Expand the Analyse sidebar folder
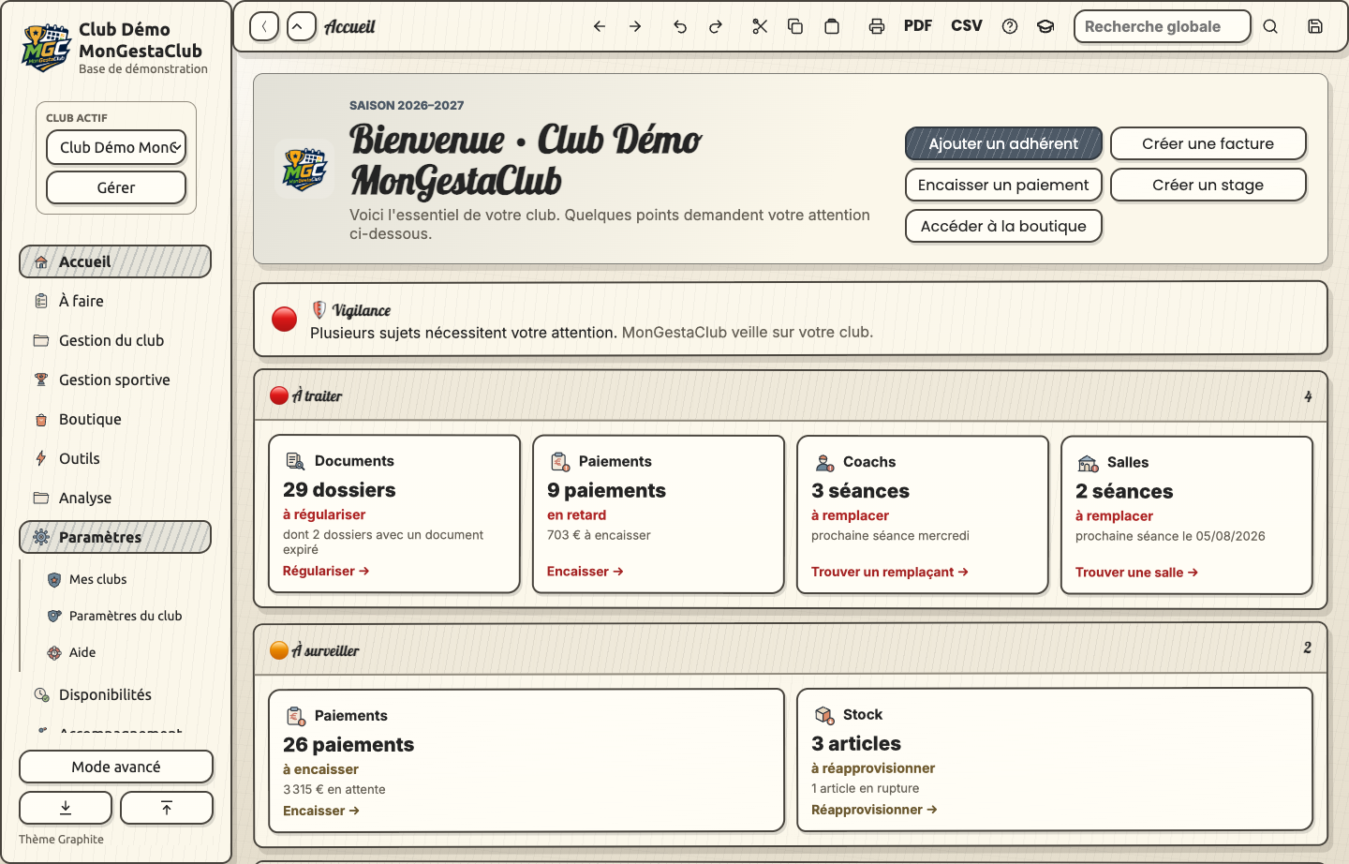The height and width of the screenshot is (864, 1349). [x=115, y=498]
